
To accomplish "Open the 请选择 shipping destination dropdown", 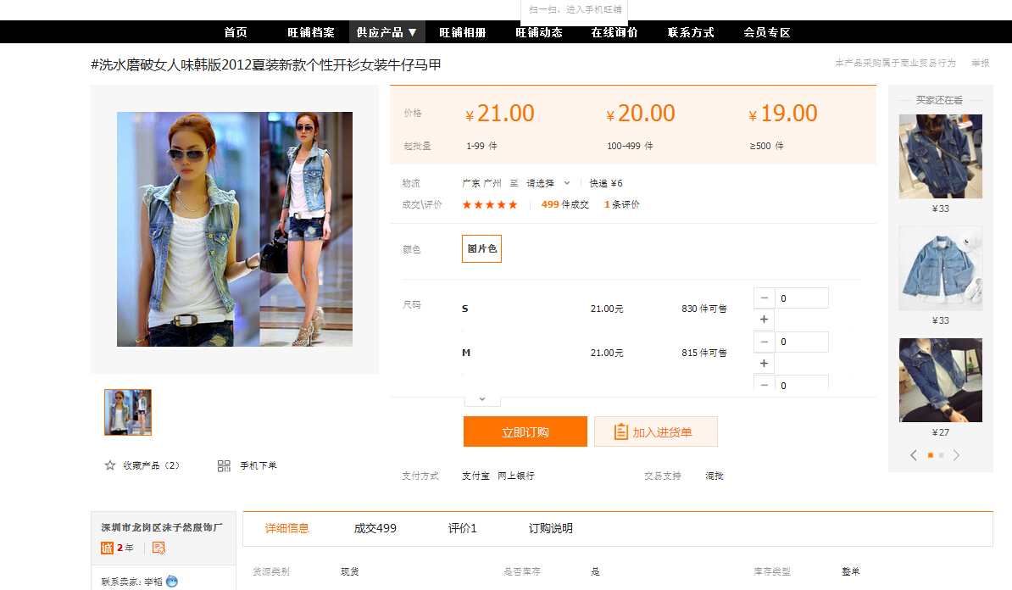I will [548, 183].
